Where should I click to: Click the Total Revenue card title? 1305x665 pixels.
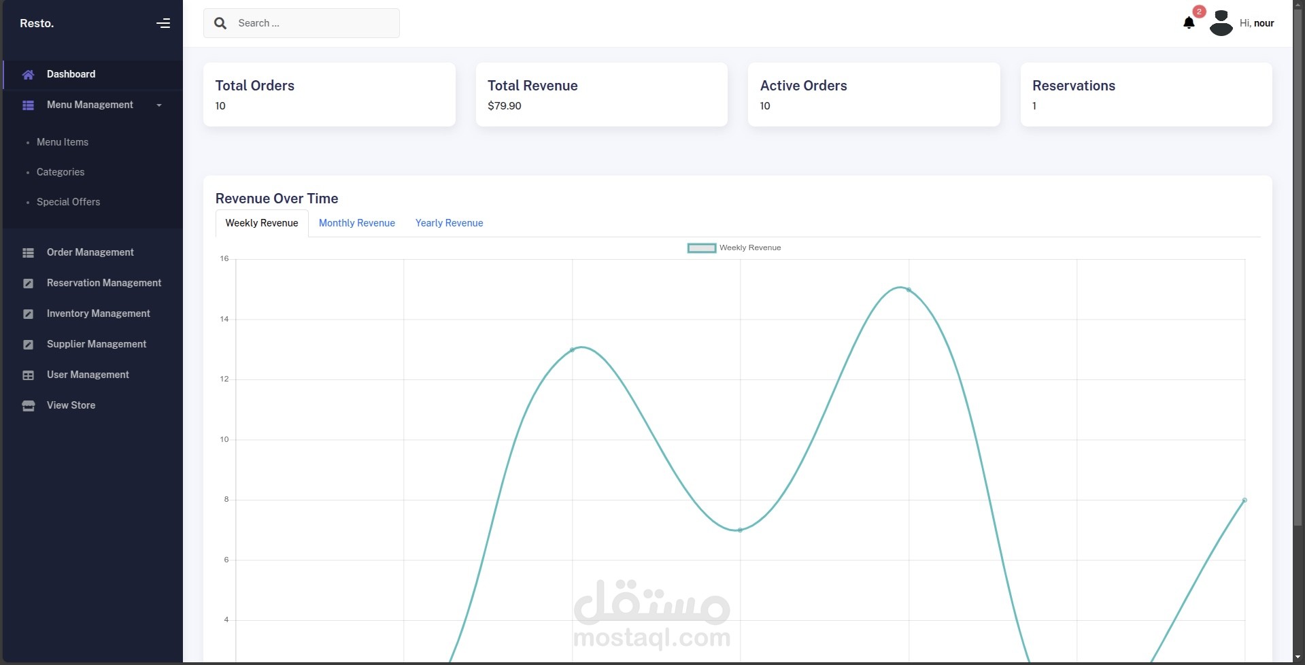click(x=532, y=86)
